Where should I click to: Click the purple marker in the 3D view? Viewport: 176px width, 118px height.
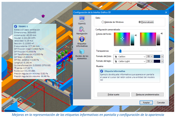[x=43, y=16]
